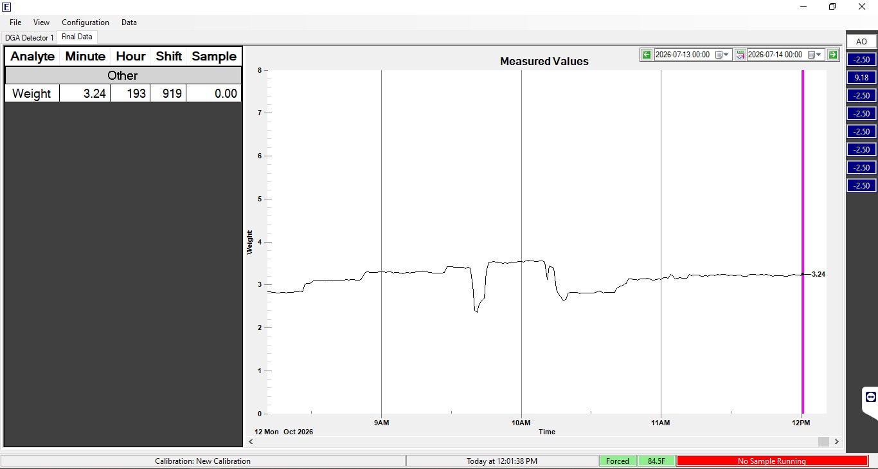Open the end date 2026-07-14 calendar dropdown
The image size is (878, 469).
pos(814,55)
